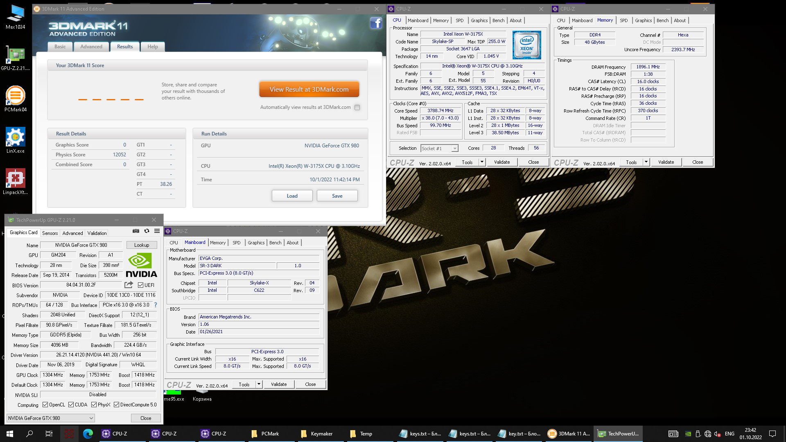The width and height of the screenshot is (786, 442).
Task: Toggle Automatically view results at 3DMark.com
Action: [357, 108]
